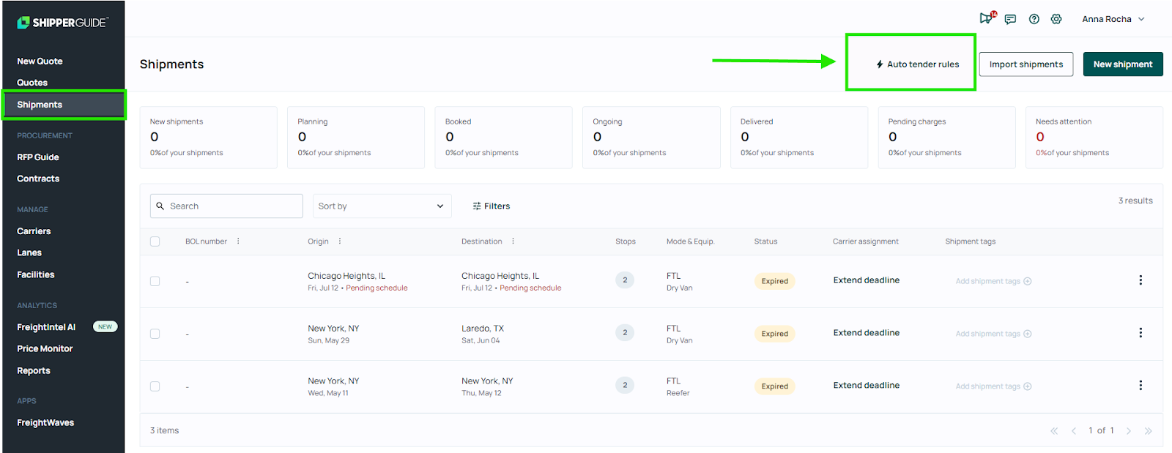Go to Carriers in the sidebar
The width and height of the screenshot is (1172, 453).
click(x=34, y=231)
